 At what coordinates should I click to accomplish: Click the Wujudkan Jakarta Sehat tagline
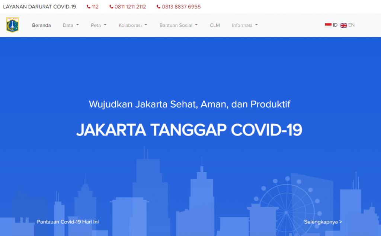(x=189, y=104)
